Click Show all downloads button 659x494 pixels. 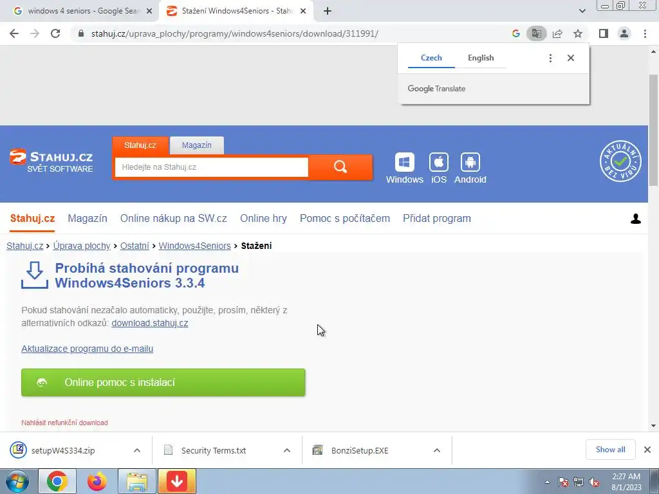610,450
